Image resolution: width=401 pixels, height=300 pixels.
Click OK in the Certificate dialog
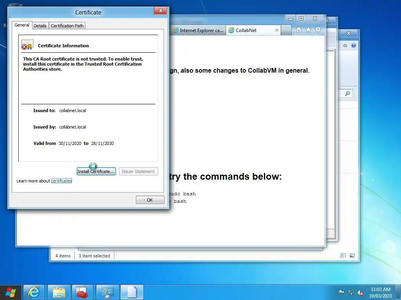pyautogui.click(x=150, y=200)
